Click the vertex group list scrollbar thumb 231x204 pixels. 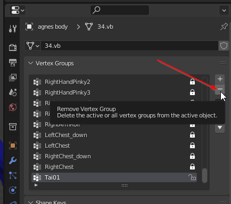point(204,175)
